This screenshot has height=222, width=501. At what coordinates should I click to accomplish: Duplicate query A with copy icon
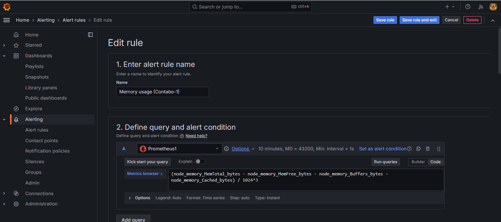coord(418,149)
